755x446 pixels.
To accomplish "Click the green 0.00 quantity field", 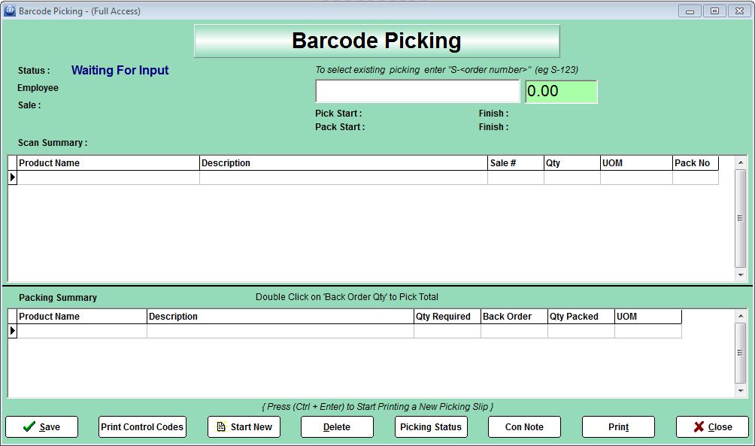I will pos(561,92).
